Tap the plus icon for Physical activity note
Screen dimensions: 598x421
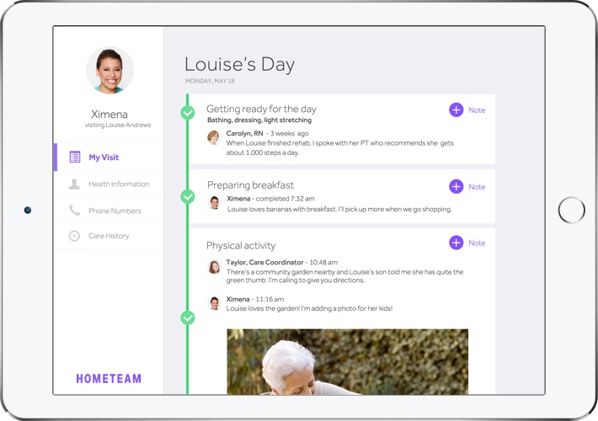point(456,243)
